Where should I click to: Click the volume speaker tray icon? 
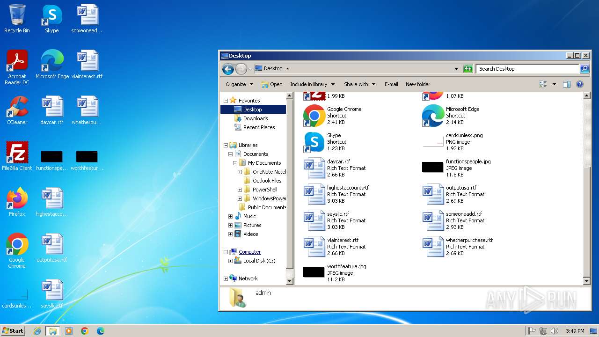pyautogui.click(x=554, y=331)
